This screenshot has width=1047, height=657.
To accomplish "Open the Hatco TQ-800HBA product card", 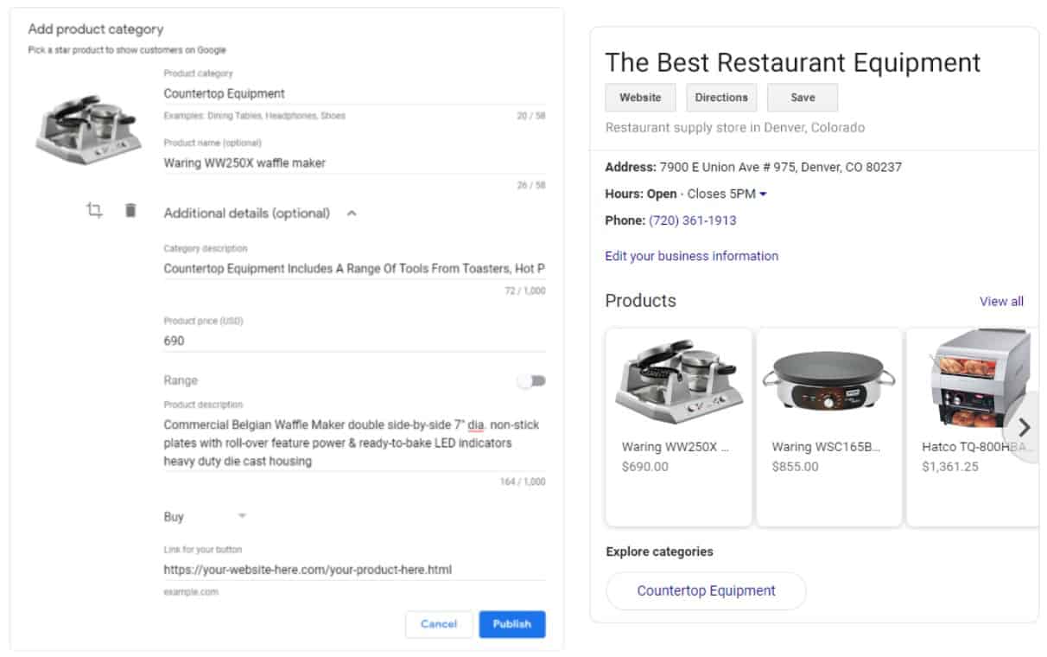I will [x=972, y=427].
